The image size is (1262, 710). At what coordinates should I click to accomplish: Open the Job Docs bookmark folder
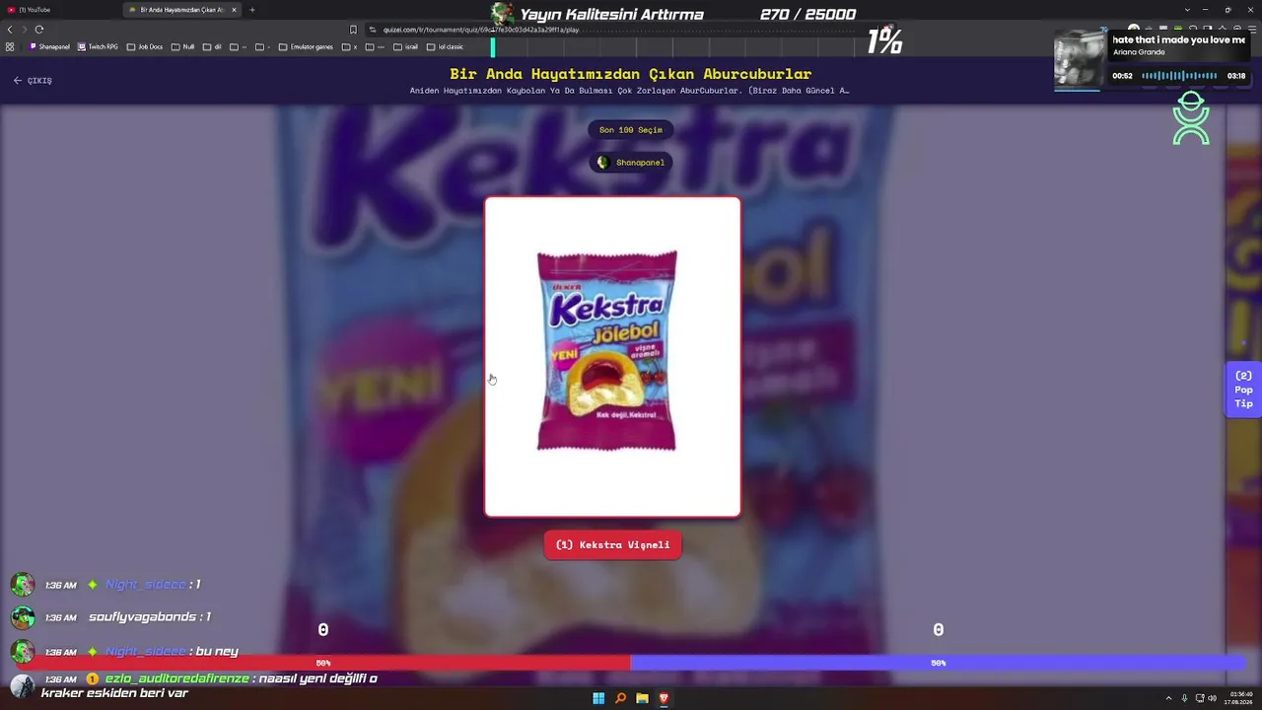pyautogui.click(x=145, y=46)
